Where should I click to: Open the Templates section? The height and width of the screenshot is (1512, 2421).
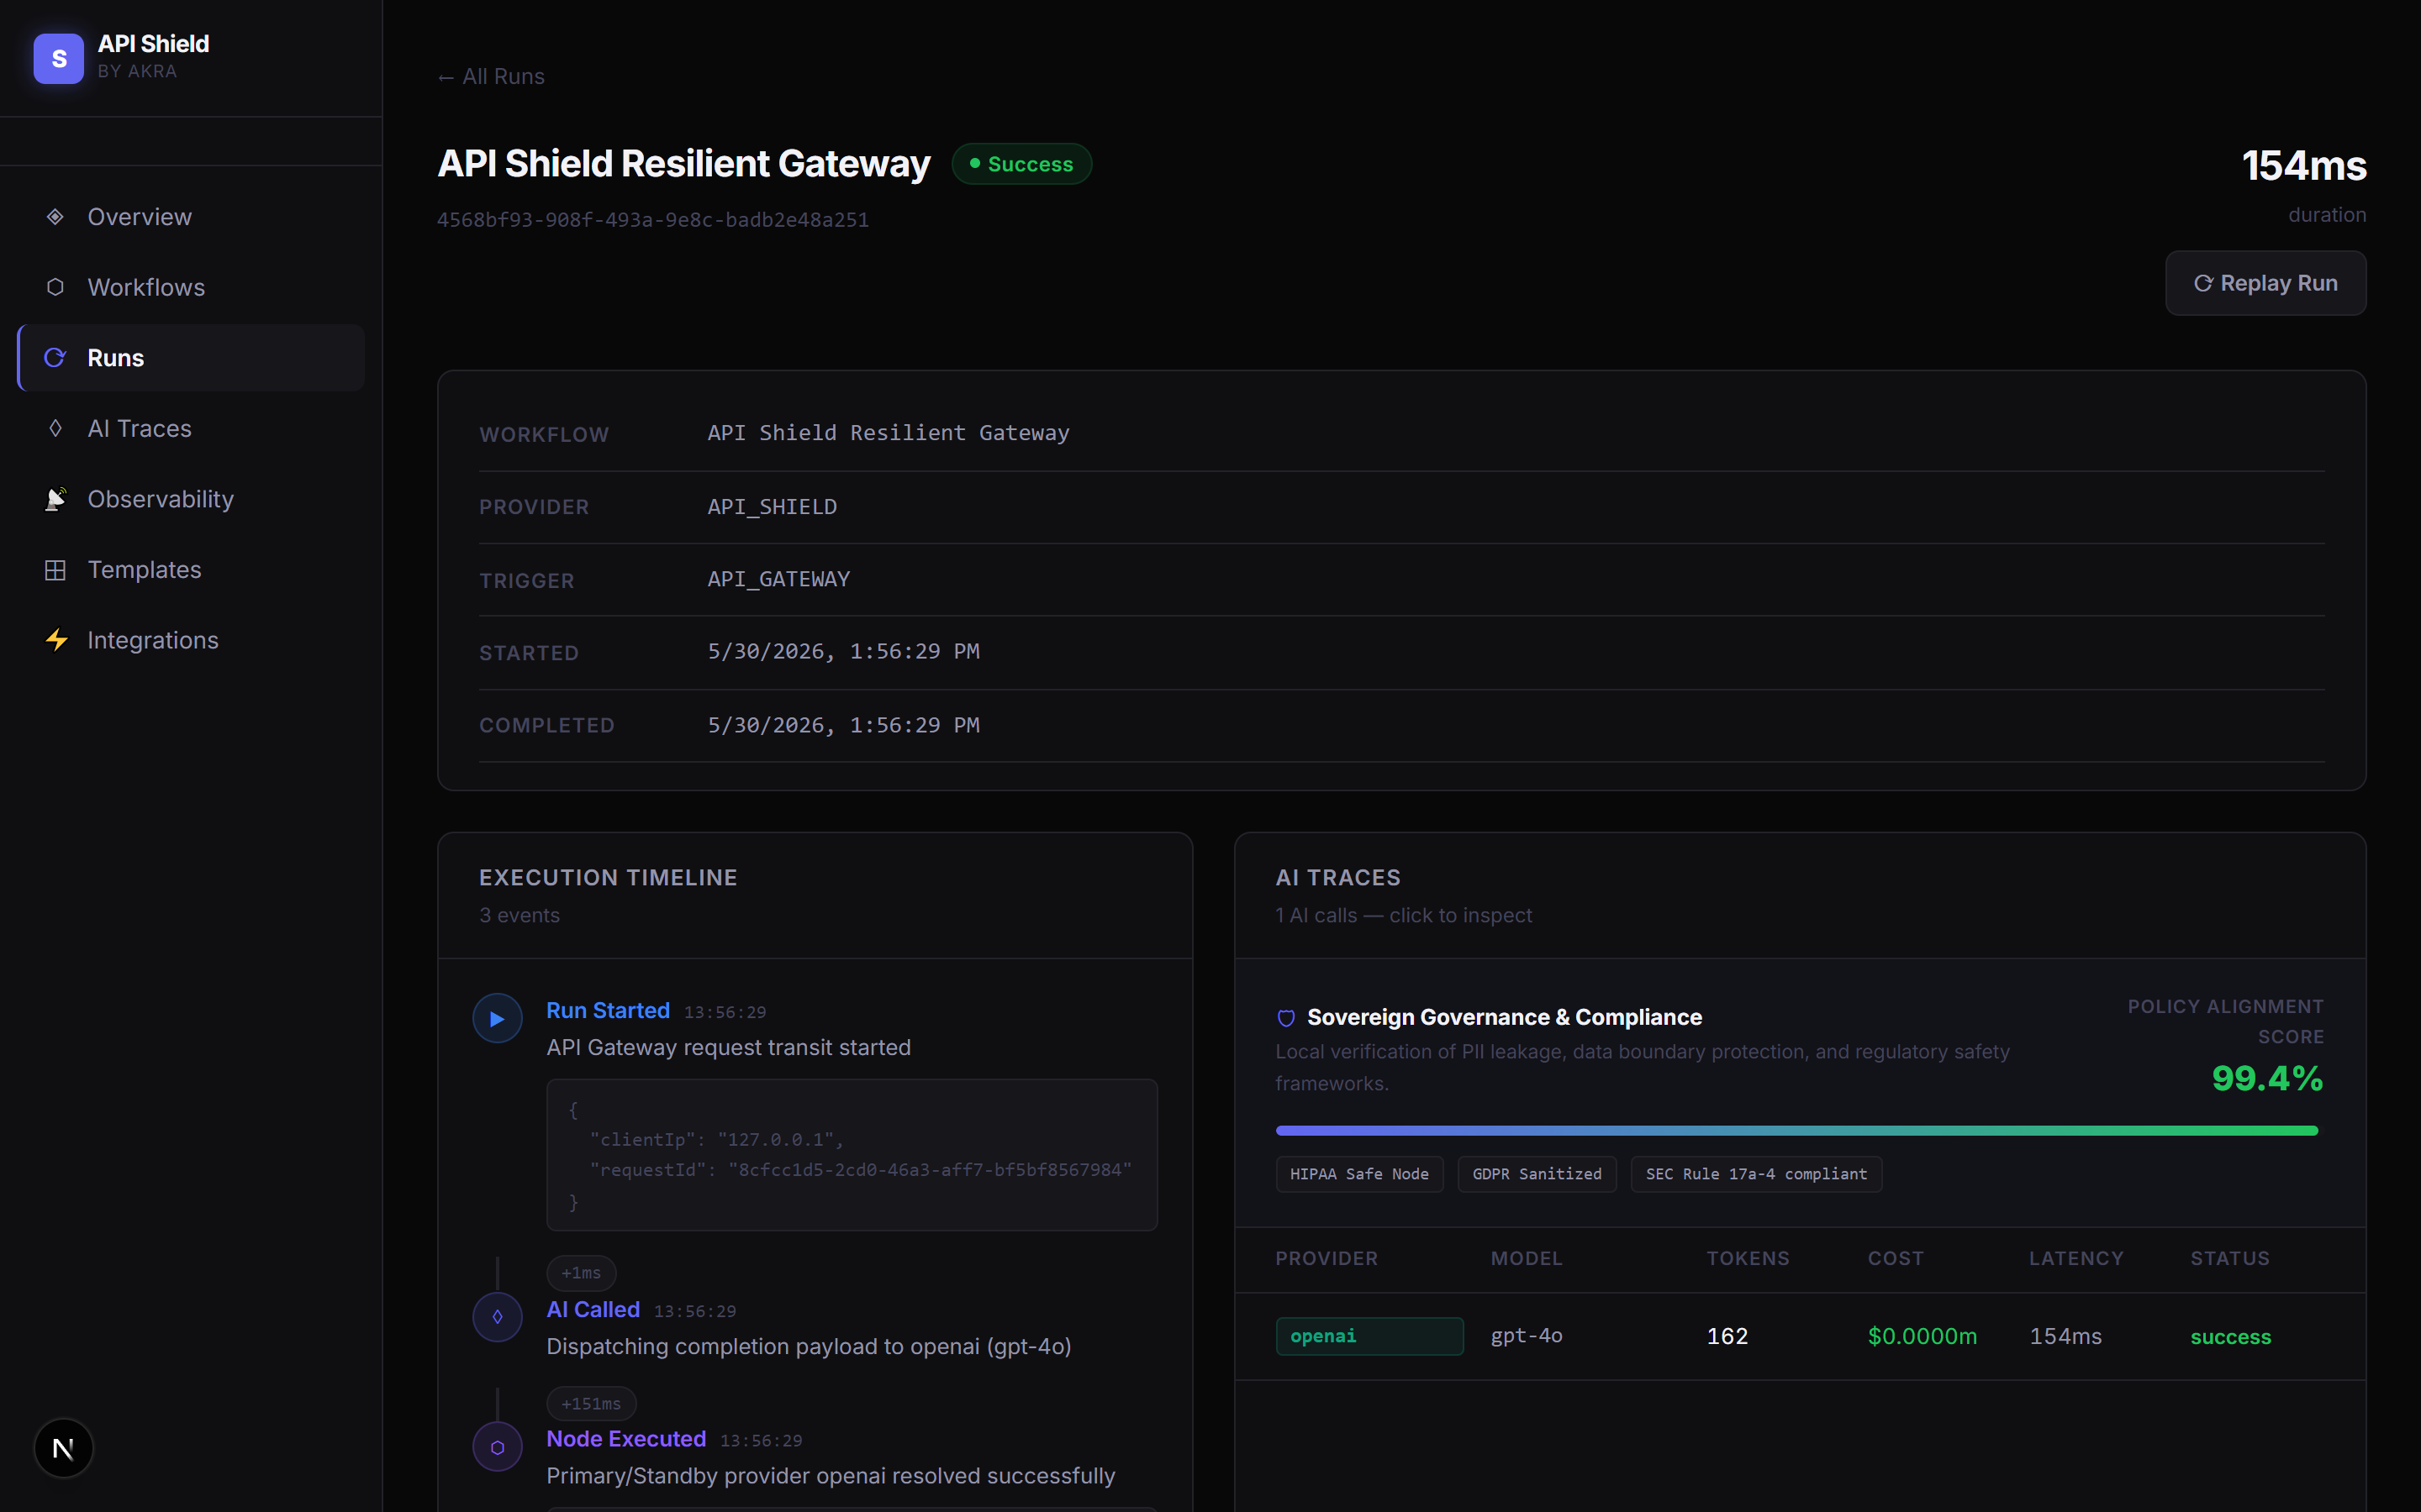click(191, 570)
